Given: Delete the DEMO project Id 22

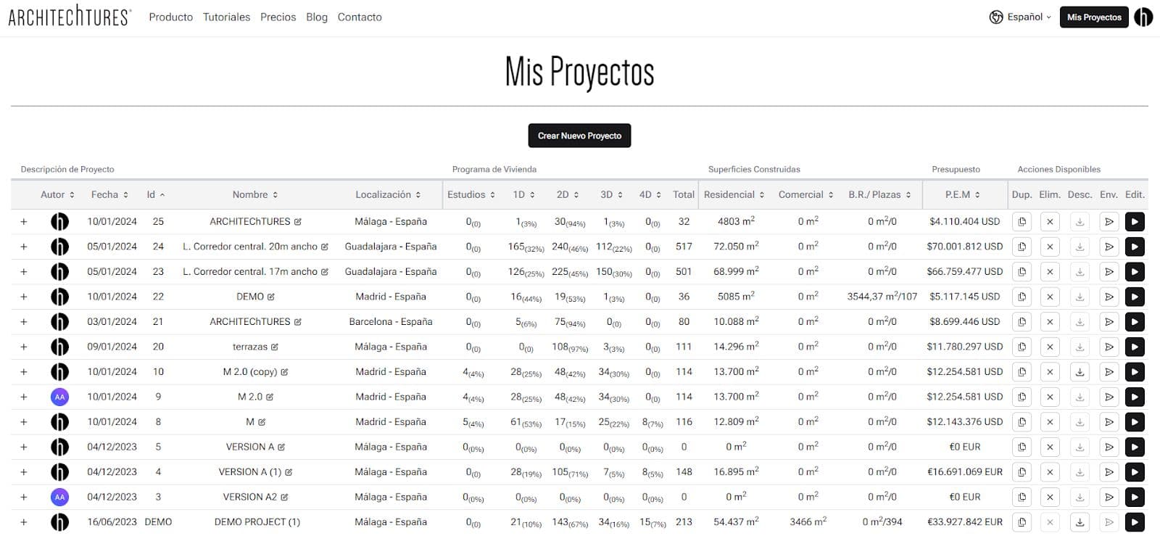Looking at the screenshot, I should pos(1050,297).
